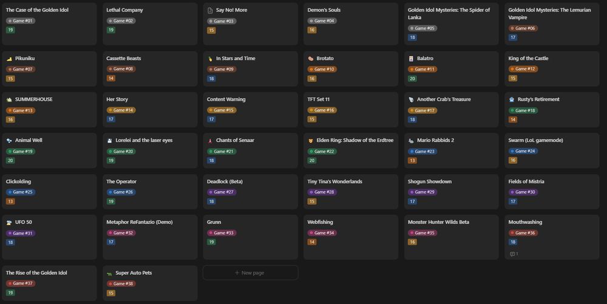Screen dimensions: 607x304
Task: Open the Clickolding card title
Action: coord(19,181)
